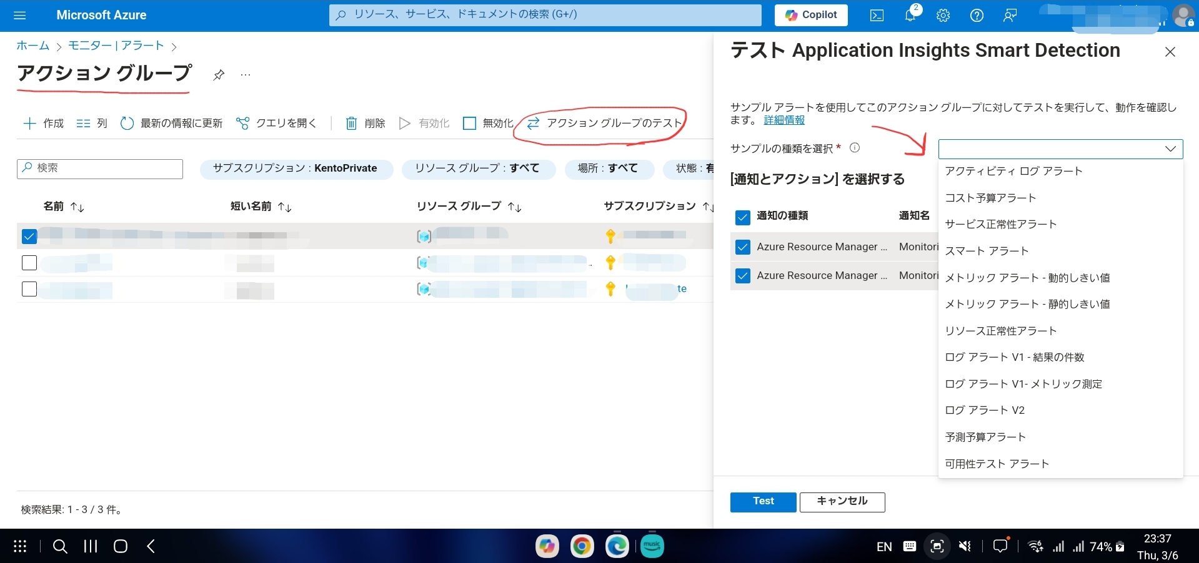Open Cloud Shell from the top bar
This screenshot has height=563, width=1199.
click(x=877, y=16)
